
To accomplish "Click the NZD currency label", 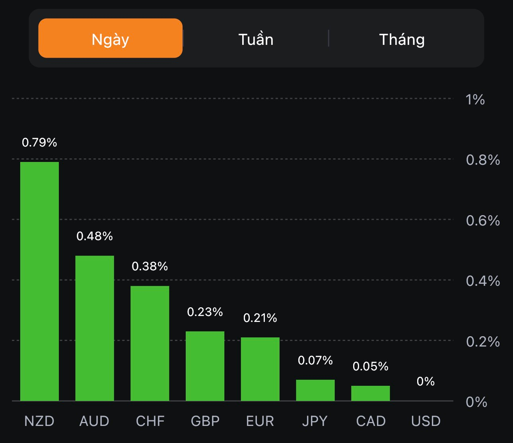I will point(39,421).
